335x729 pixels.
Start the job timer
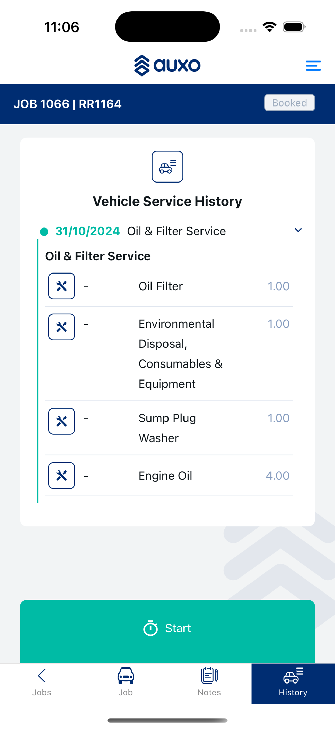pos(167,632)
